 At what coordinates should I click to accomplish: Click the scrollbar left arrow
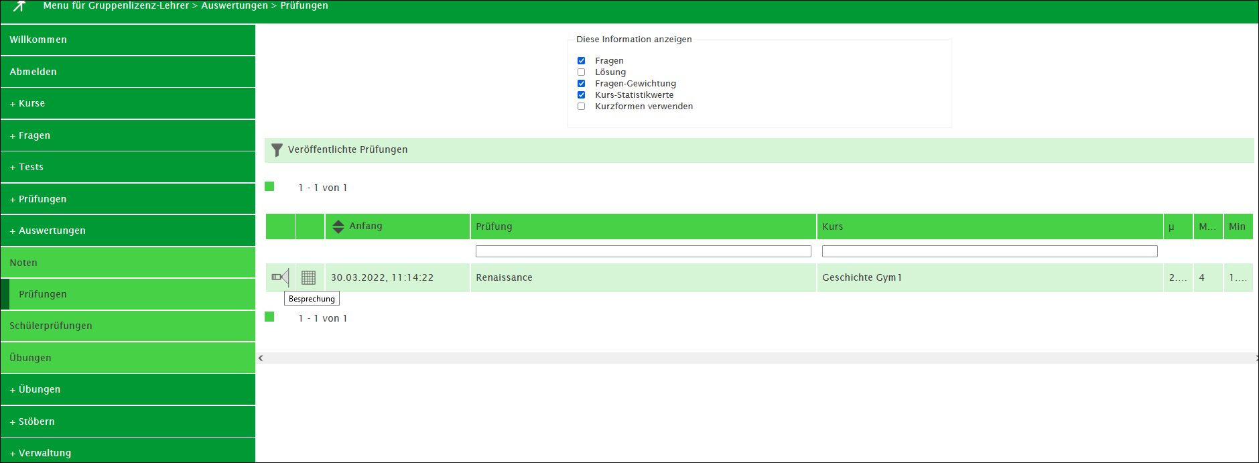pyautogui.click(x=261, y=358)
